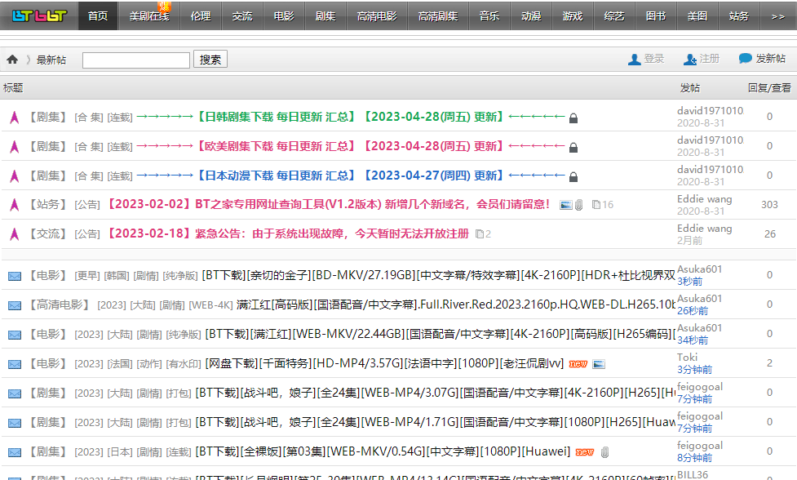Click pinned icon on 紧急公告 thread
Screen dimensions: 797x480
(14, 234)
